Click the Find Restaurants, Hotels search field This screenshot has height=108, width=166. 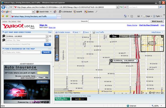coord(22,52)
